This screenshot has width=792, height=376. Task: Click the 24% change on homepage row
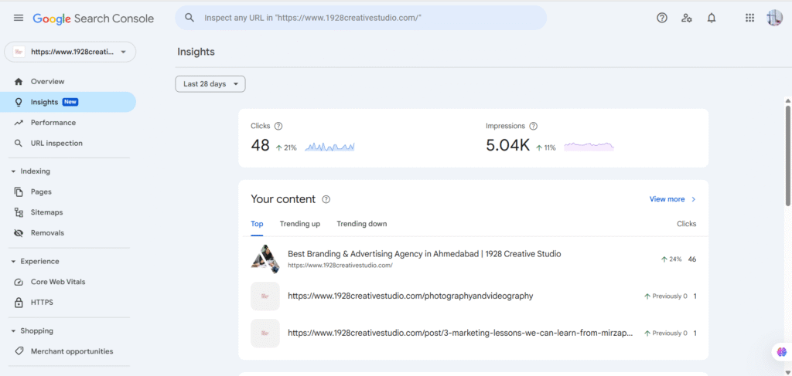tap(671, 259)
